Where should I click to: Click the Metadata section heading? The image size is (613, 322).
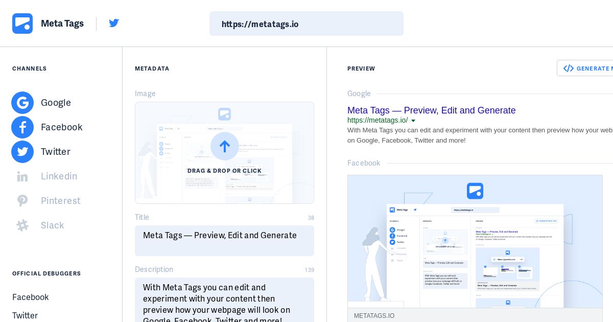point(152,68)
